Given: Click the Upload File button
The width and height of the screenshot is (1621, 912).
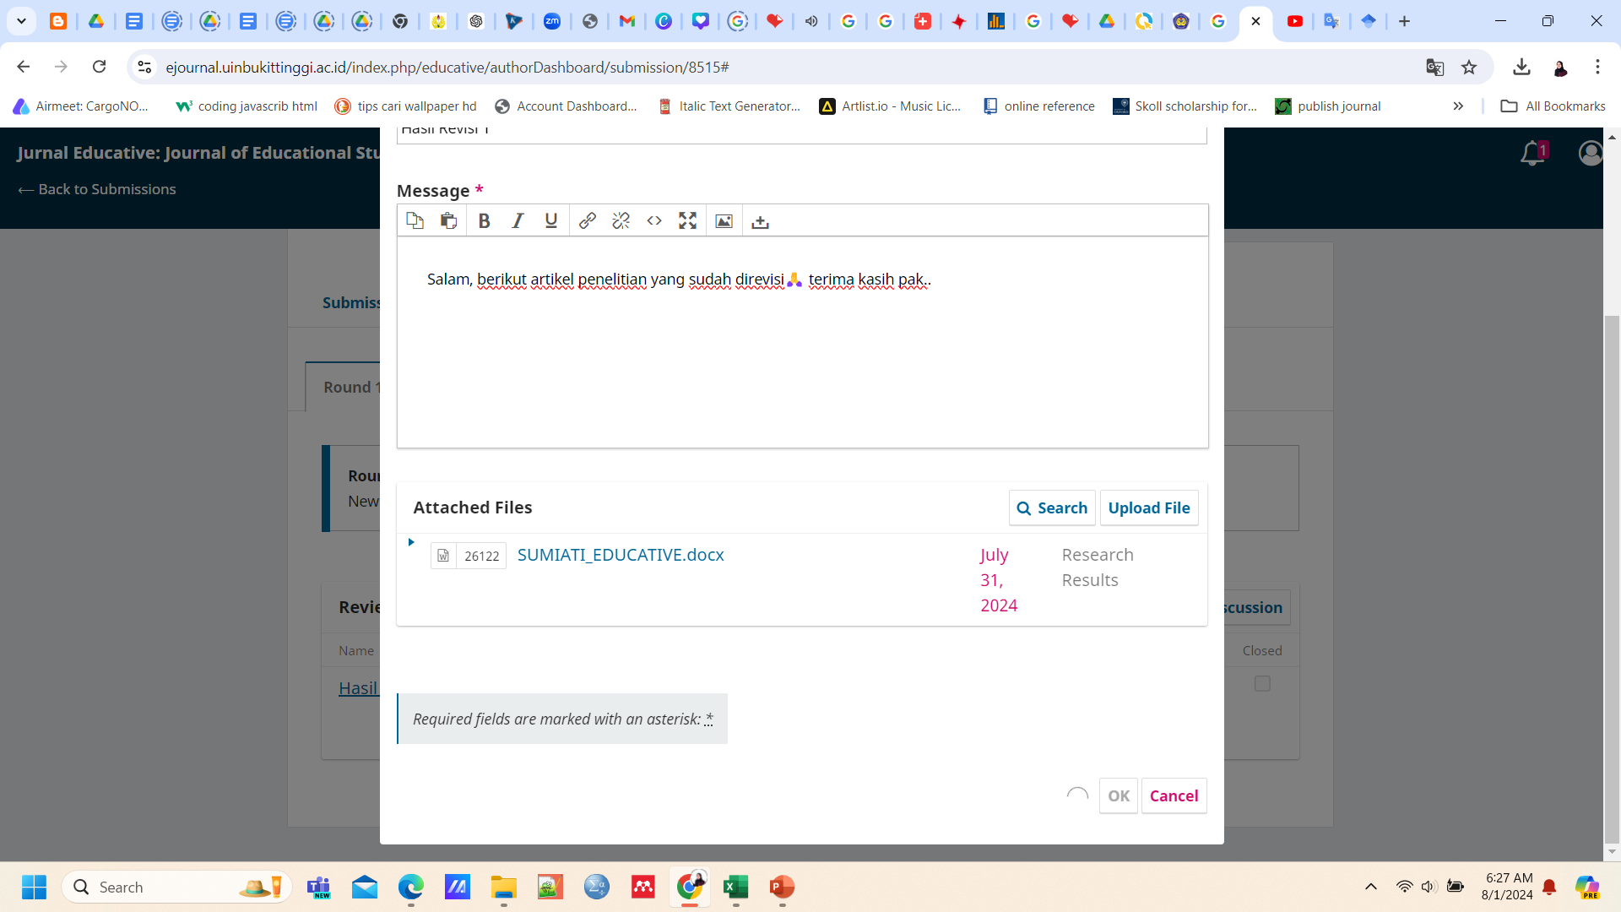Looking at the screenshot, I should pos(1148,508).
